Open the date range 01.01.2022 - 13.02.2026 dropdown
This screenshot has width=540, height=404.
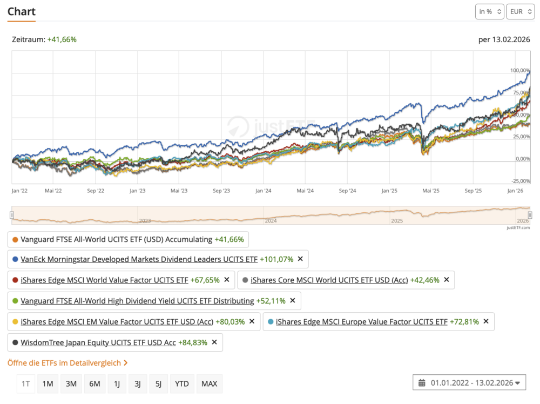point(469,382)
